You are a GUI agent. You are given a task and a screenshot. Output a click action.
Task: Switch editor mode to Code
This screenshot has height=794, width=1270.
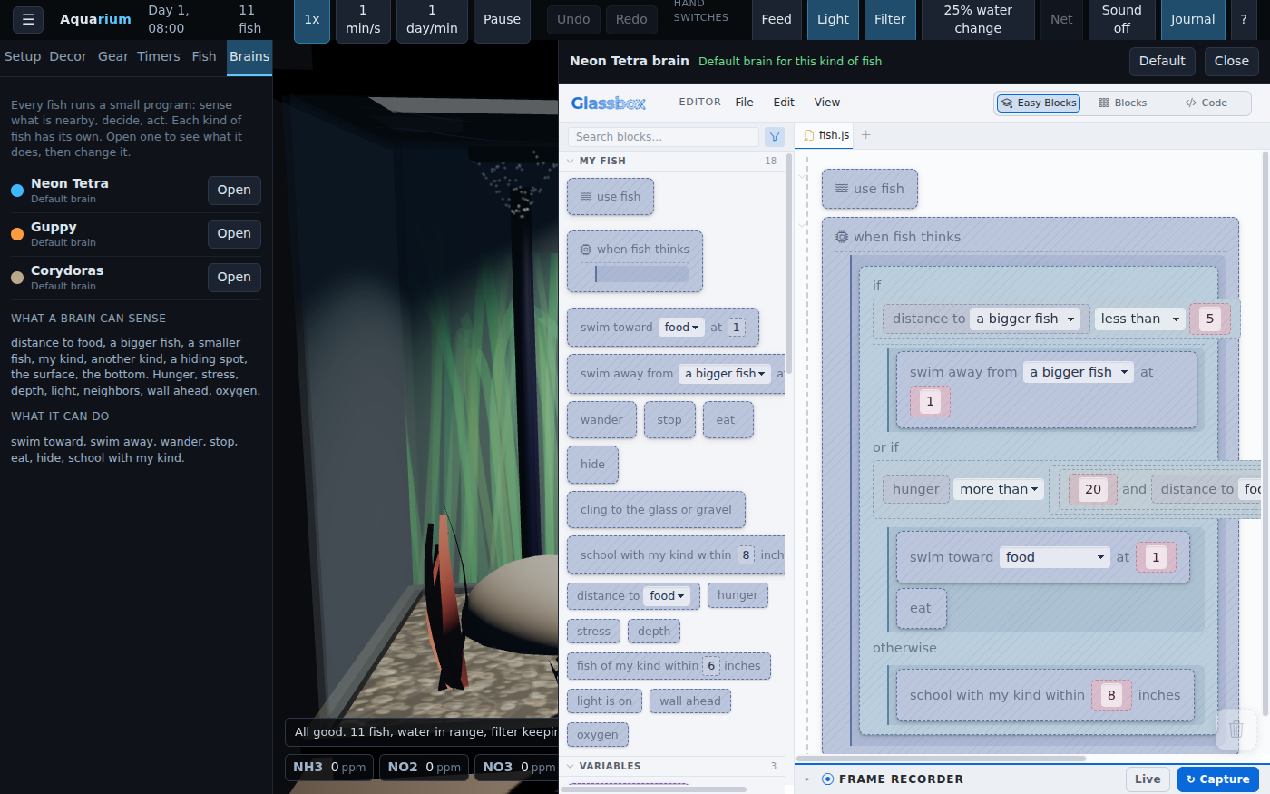1206,103
